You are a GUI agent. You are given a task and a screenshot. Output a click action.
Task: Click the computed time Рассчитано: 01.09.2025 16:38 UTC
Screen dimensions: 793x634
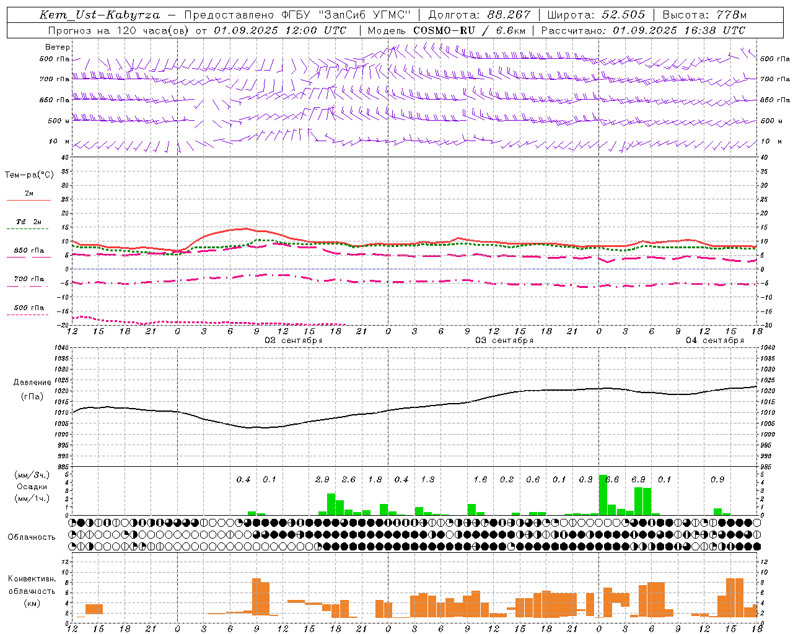(643, 30)
